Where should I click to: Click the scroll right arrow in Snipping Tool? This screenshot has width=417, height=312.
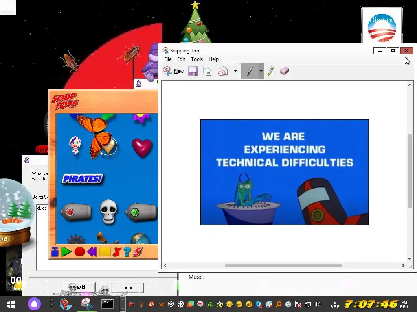[x=403, y=265]
